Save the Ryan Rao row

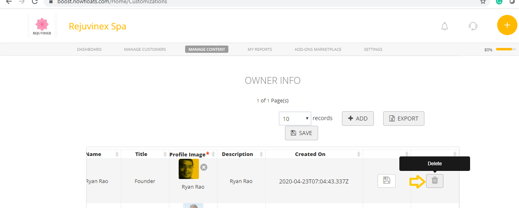tap(386, 181)
